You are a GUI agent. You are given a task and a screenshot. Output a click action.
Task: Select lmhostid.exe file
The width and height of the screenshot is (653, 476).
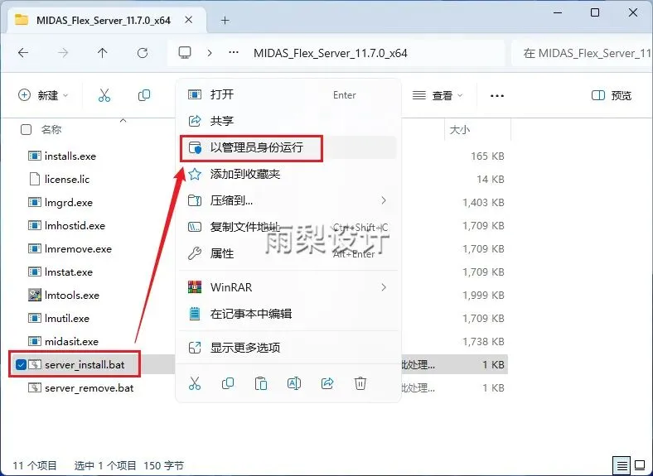pyautogui.click(x=75, y=225)
